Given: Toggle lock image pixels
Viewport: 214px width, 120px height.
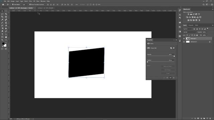Looking at the screenshot, I should (190, 35).
